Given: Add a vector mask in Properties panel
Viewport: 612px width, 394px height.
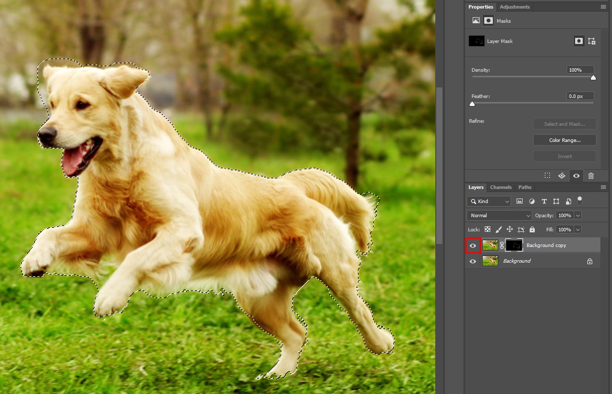Looking at the screenshot, I should [x=592, y=41].
